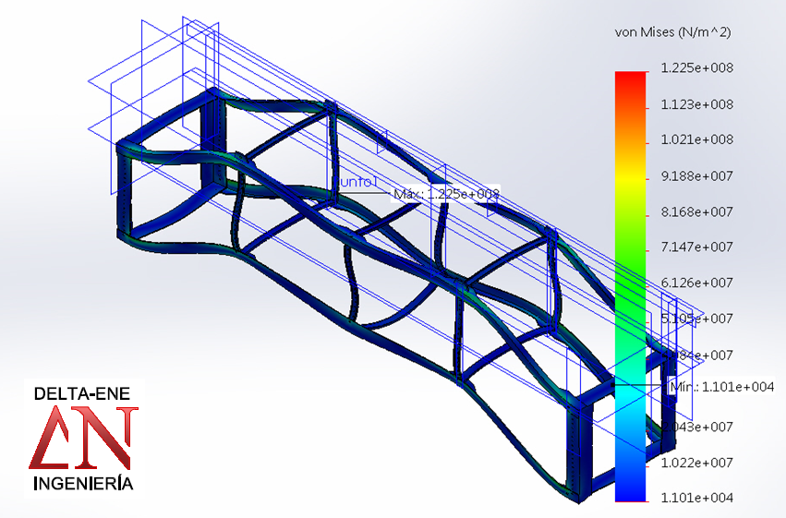Select the 8.168e+007 legend value

click(x=696, y=211)
